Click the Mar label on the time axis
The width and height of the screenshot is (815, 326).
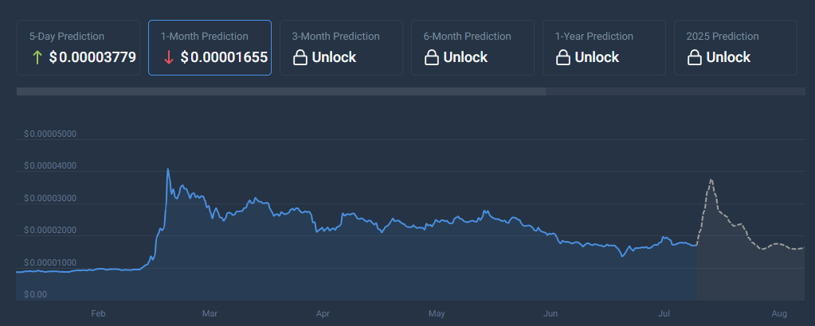click(x=210, y=314)
